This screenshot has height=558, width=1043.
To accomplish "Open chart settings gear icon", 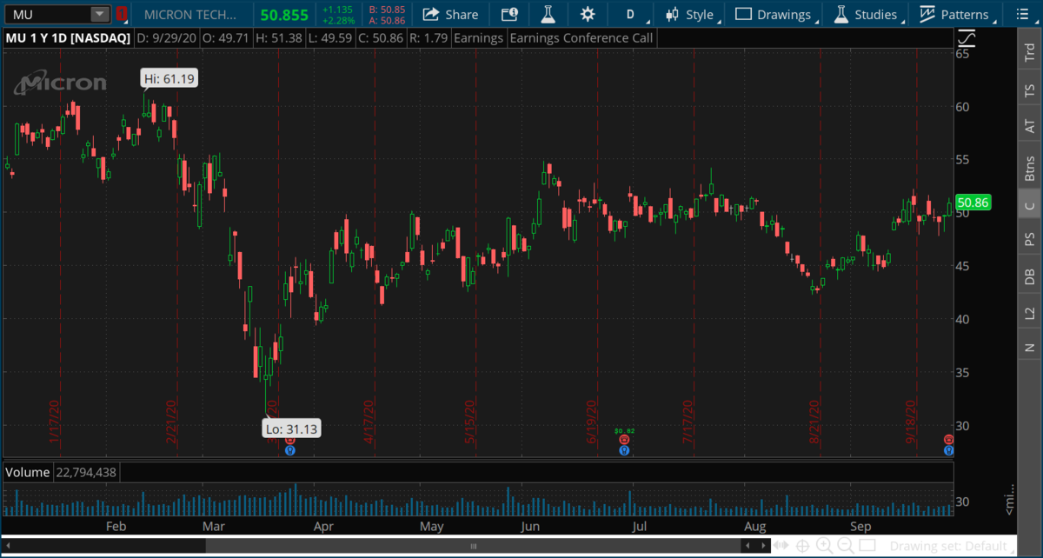I will click(588, 14).
